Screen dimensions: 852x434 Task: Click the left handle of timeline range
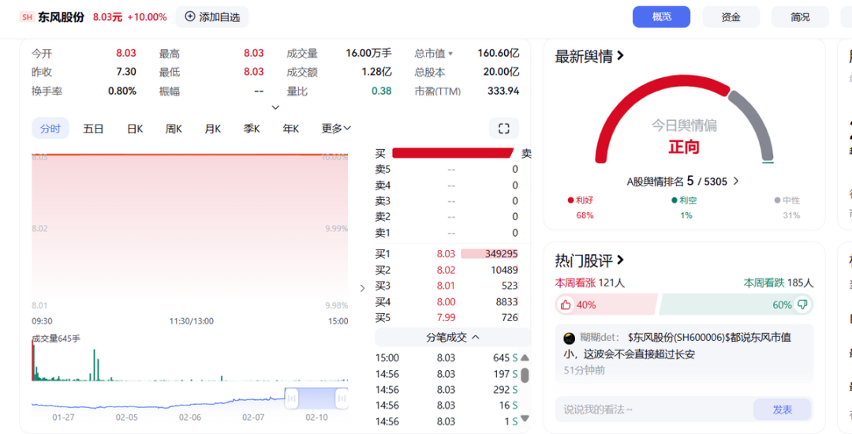[292, 399]
